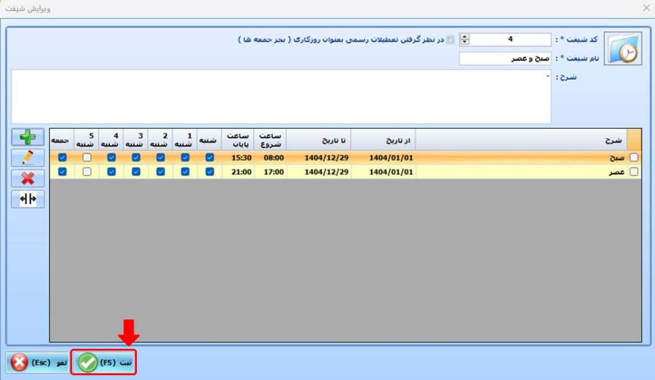The width and height of the screenshot is (655, 380).
Task: Click the از تاریخ column header
Action: coord(384,139)
